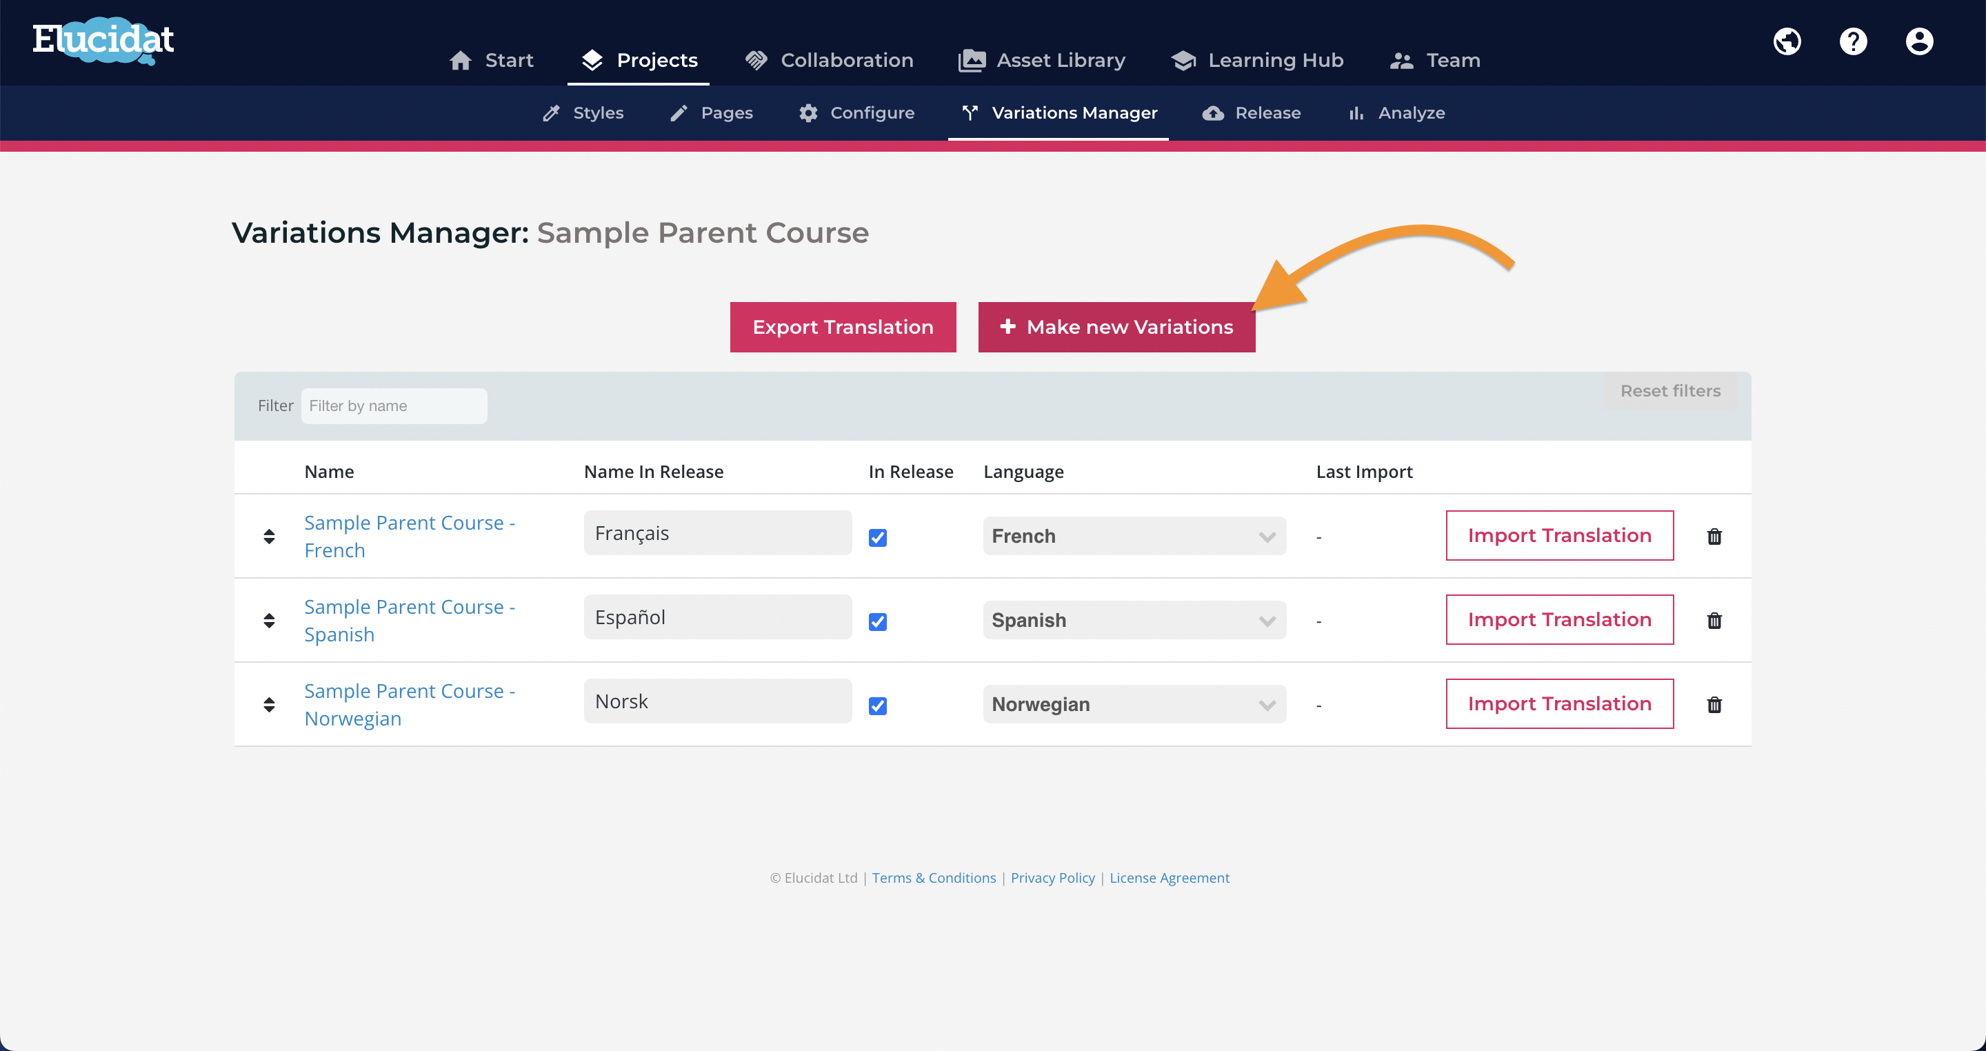Click the reorder handle for Norwegian row

click(269, 705)
